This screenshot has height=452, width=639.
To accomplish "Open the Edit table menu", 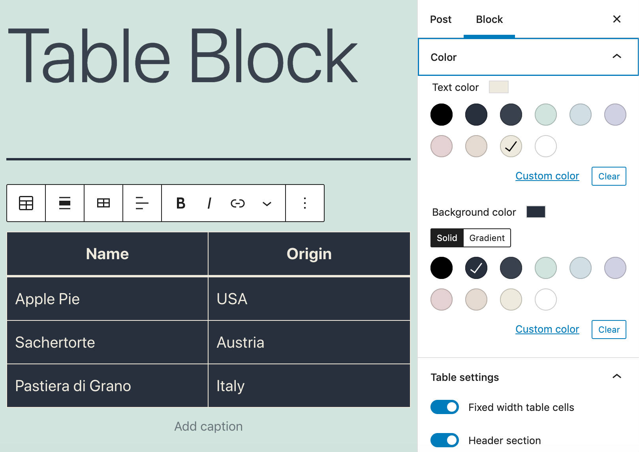I will click(x=103, y=203).
